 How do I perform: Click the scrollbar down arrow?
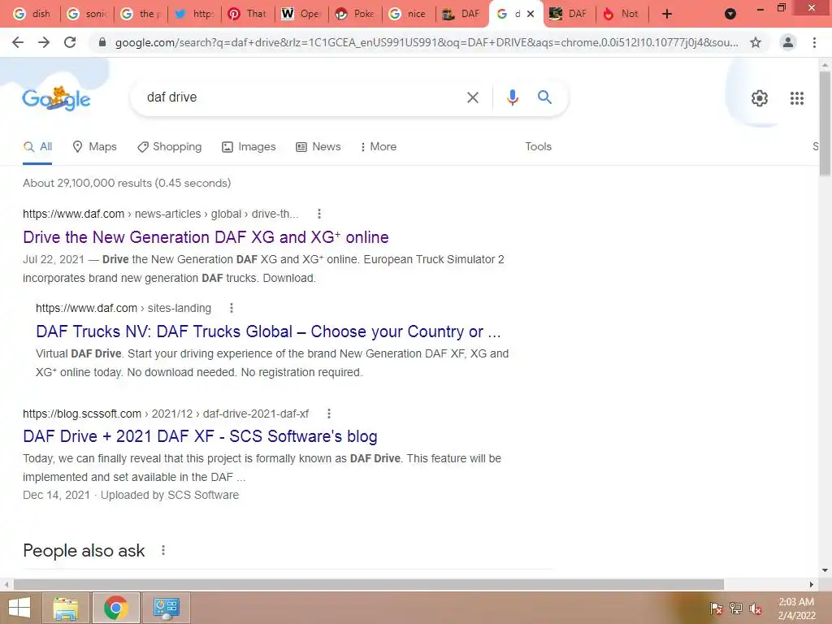tap(825, 570)
